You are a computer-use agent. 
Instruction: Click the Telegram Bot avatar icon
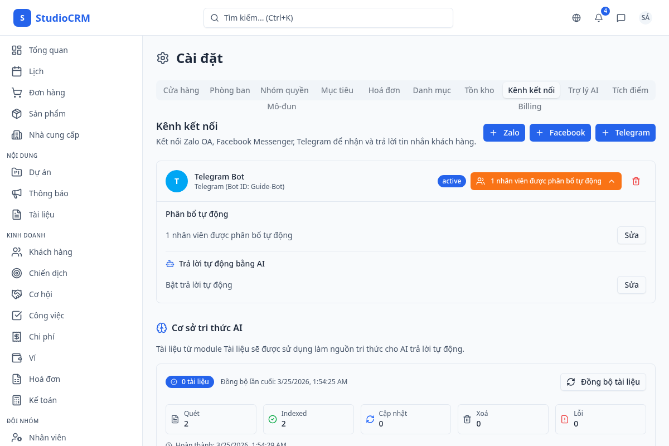(x=177, y=181)
